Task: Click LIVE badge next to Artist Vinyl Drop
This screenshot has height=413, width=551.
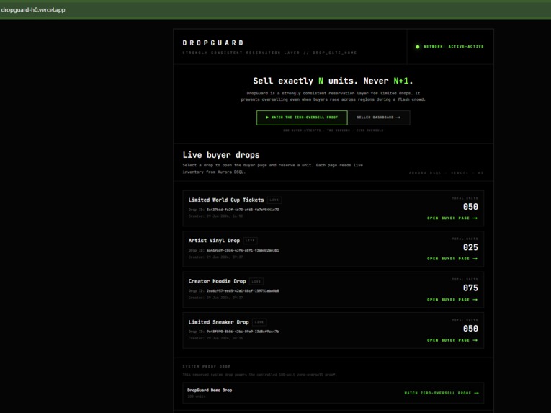Action: [250, 241]
